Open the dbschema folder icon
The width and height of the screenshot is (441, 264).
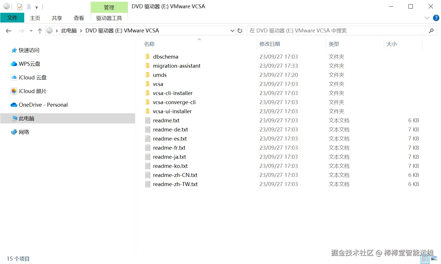point(148,57)
